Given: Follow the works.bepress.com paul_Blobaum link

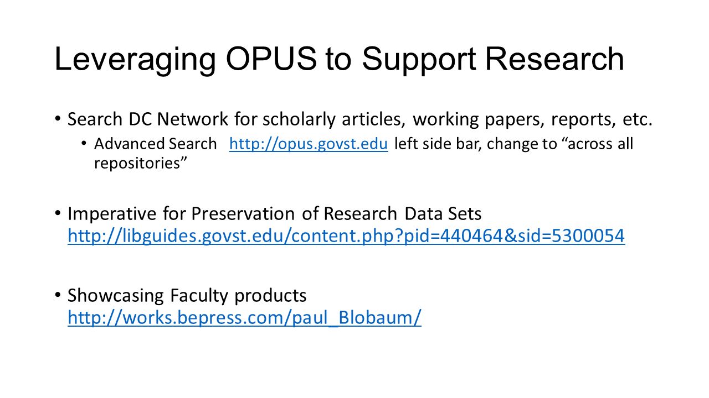Looking at the screenshot, I should [x=244, y=318].
